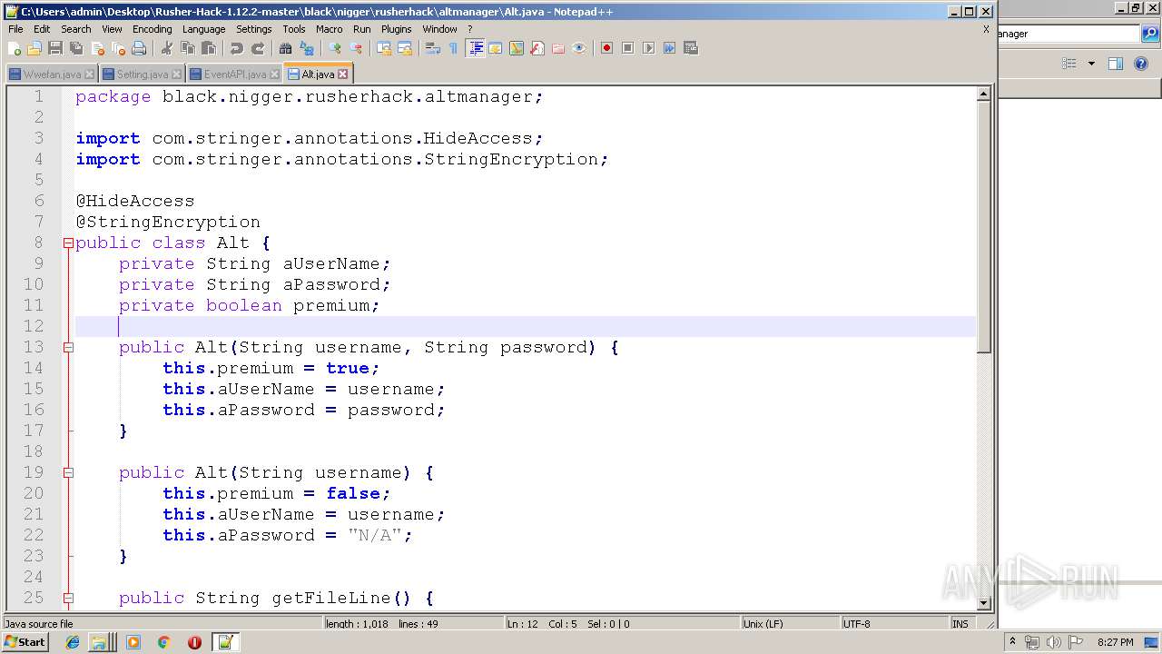Open Internet Explorer from the taskbar
The width and height of the screenshot is (1162, 654).
click(73, 642)
